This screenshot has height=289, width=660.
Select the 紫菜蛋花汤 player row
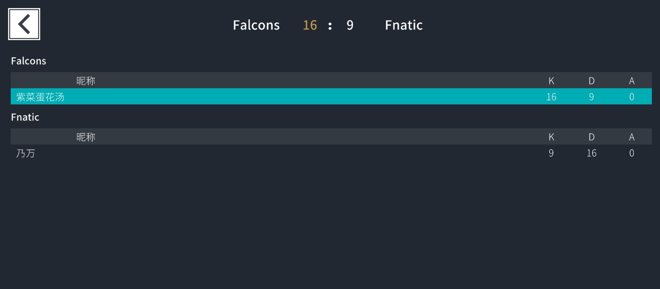[x=331, y=96]
